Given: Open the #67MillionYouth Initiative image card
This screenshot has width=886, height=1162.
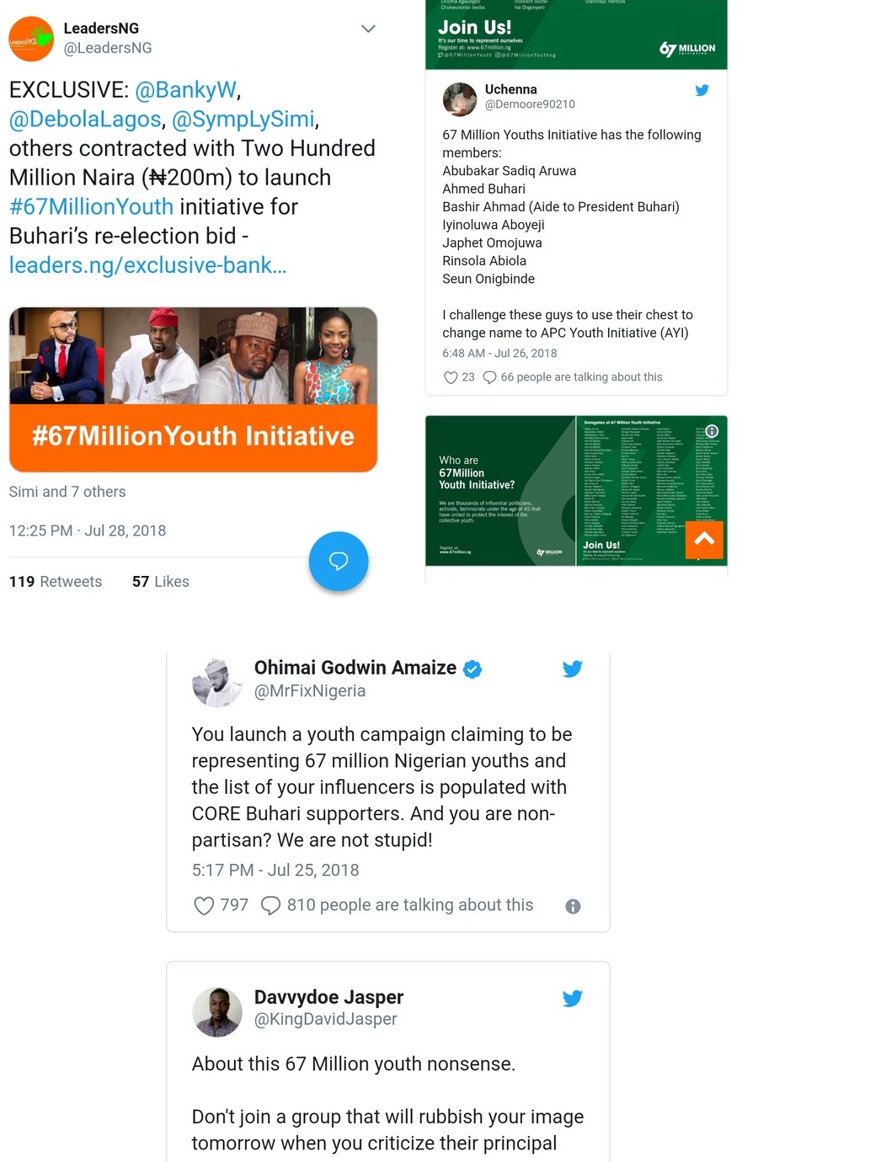Looking at the screenshot, I should pyautogui.click(x=193, y=389).
